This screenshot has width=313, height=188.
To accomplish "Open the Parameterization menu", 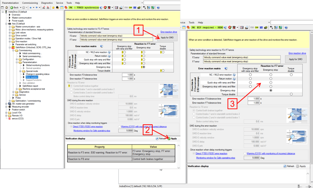I will [x=10, y=3].
